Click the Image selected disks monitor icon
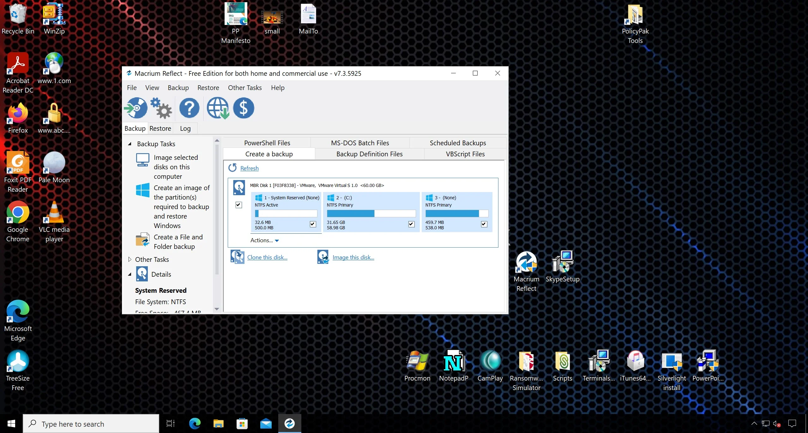The image size is (808, 433). click(143, 160)
